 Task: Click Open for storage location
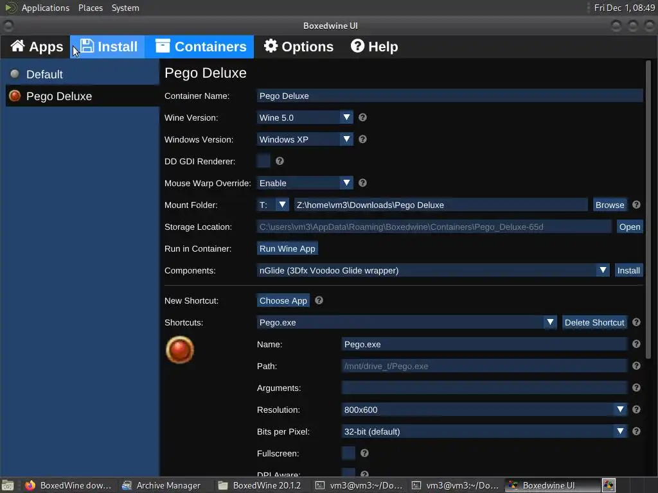[630, 227]
